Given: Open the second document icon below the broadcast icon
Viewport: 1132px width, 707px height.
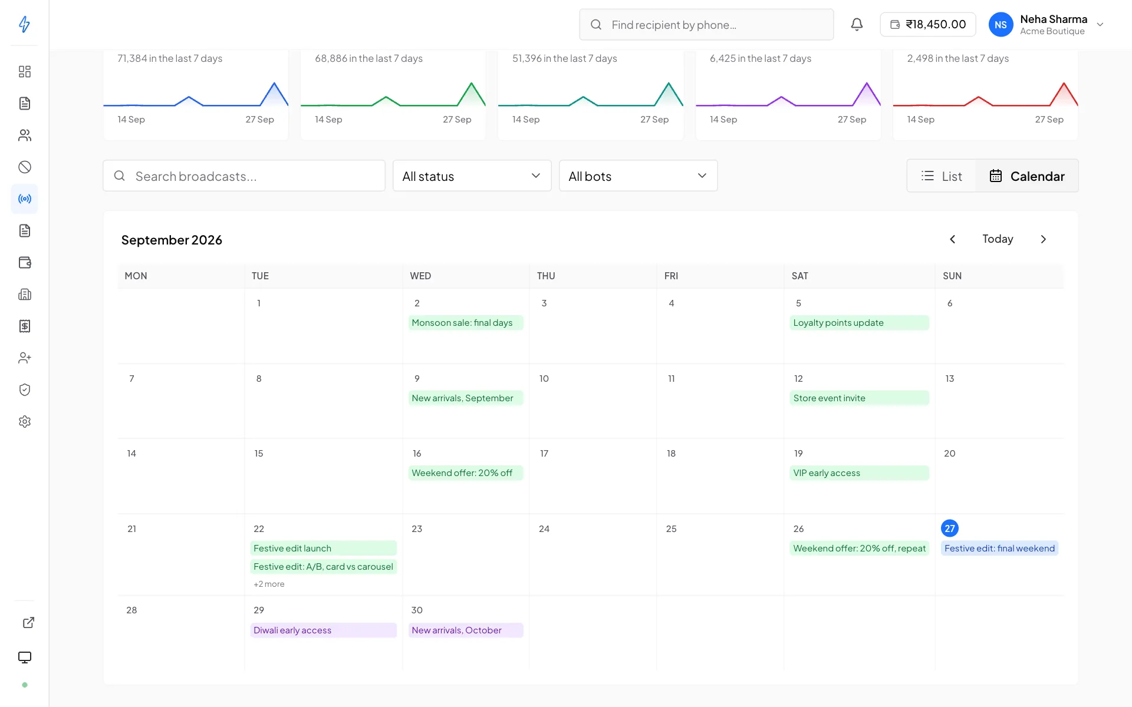Looking at the screenshot, I should click(x=25, y=231).
